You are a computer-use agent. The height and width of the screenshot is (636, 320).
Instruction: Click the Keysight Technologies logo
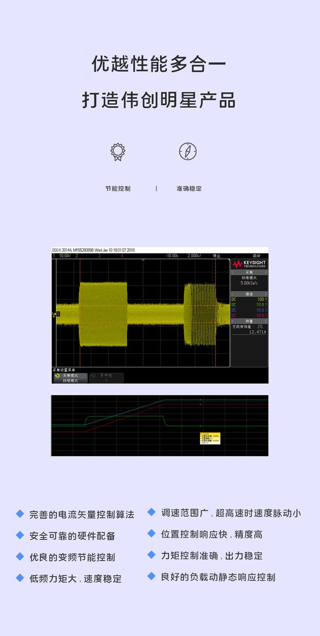249,264
